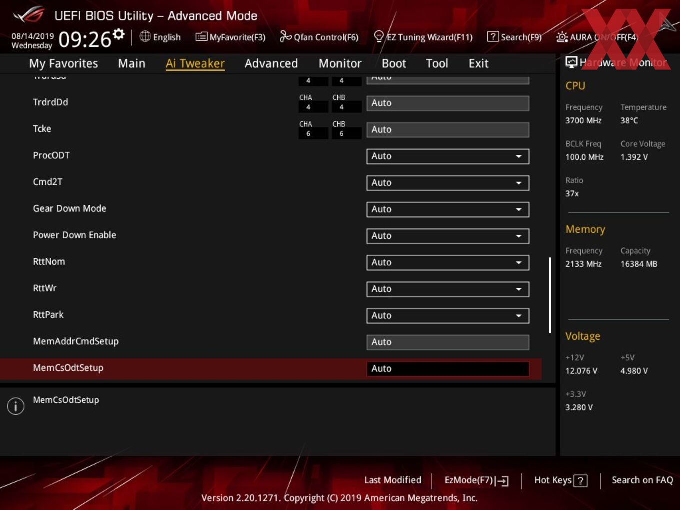The height and width of the screenshot is (510, 680).
Task: Open the Advanced tab
Action: click(271, 63)
